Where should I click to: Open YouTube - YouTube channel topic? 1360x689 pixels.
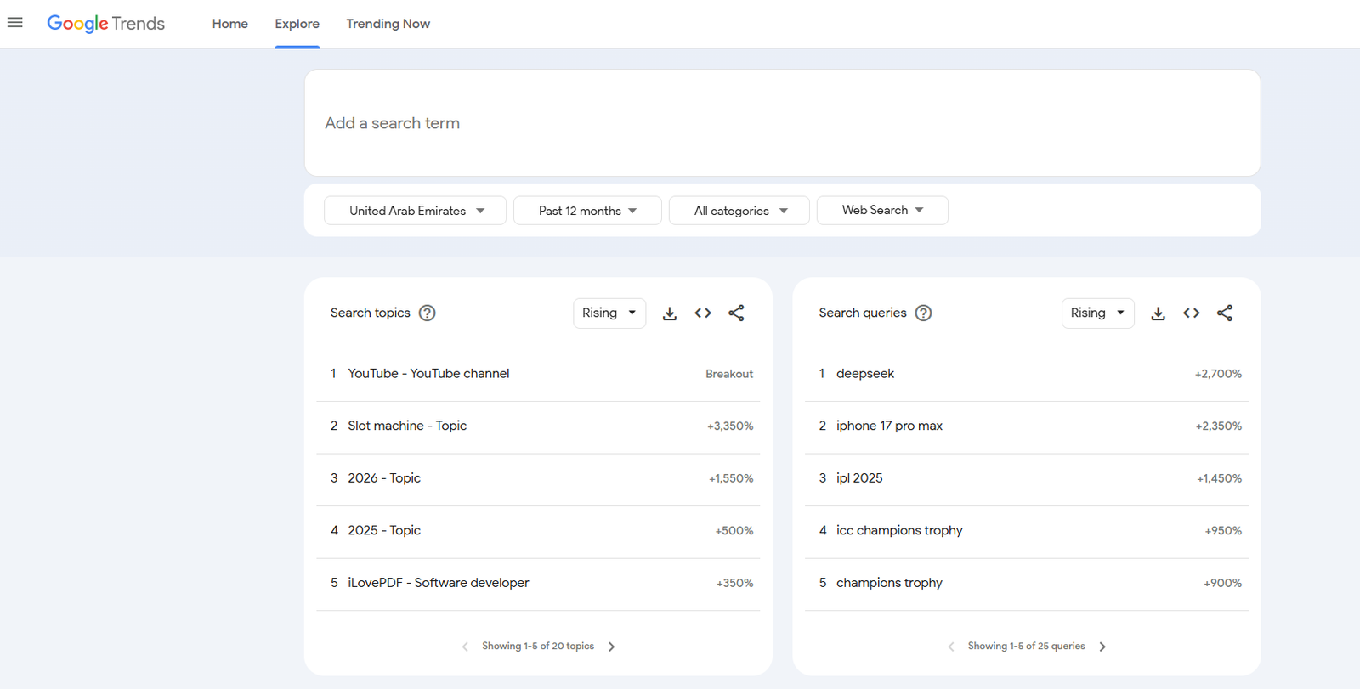(538, 374)
